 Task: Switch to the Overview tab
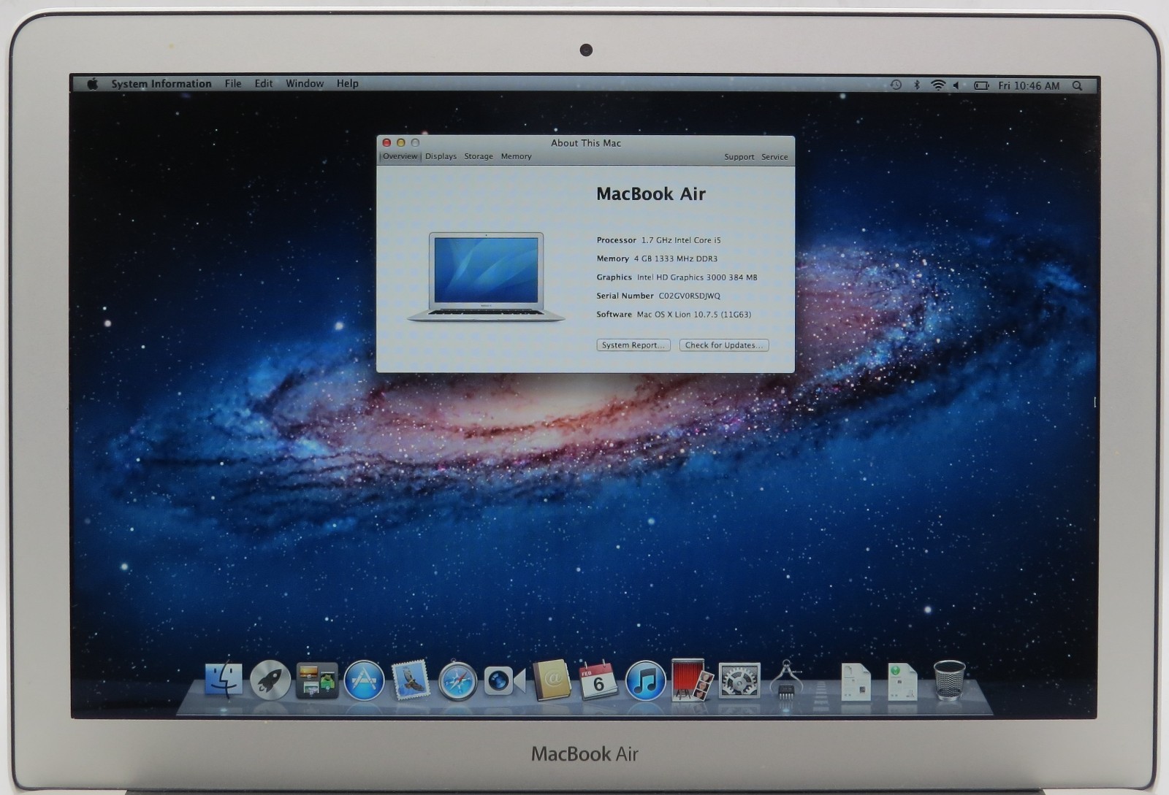[400, 156]
